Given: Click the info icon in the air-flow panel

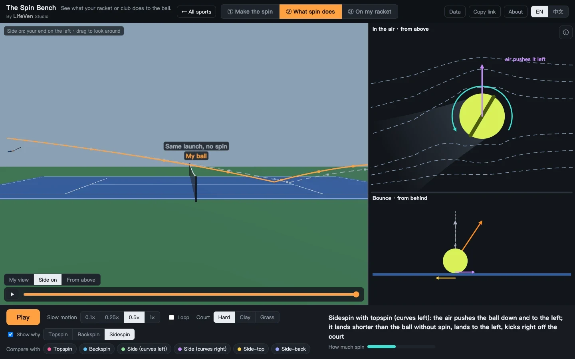Looking at the screenshot, I should click(565, 32).
